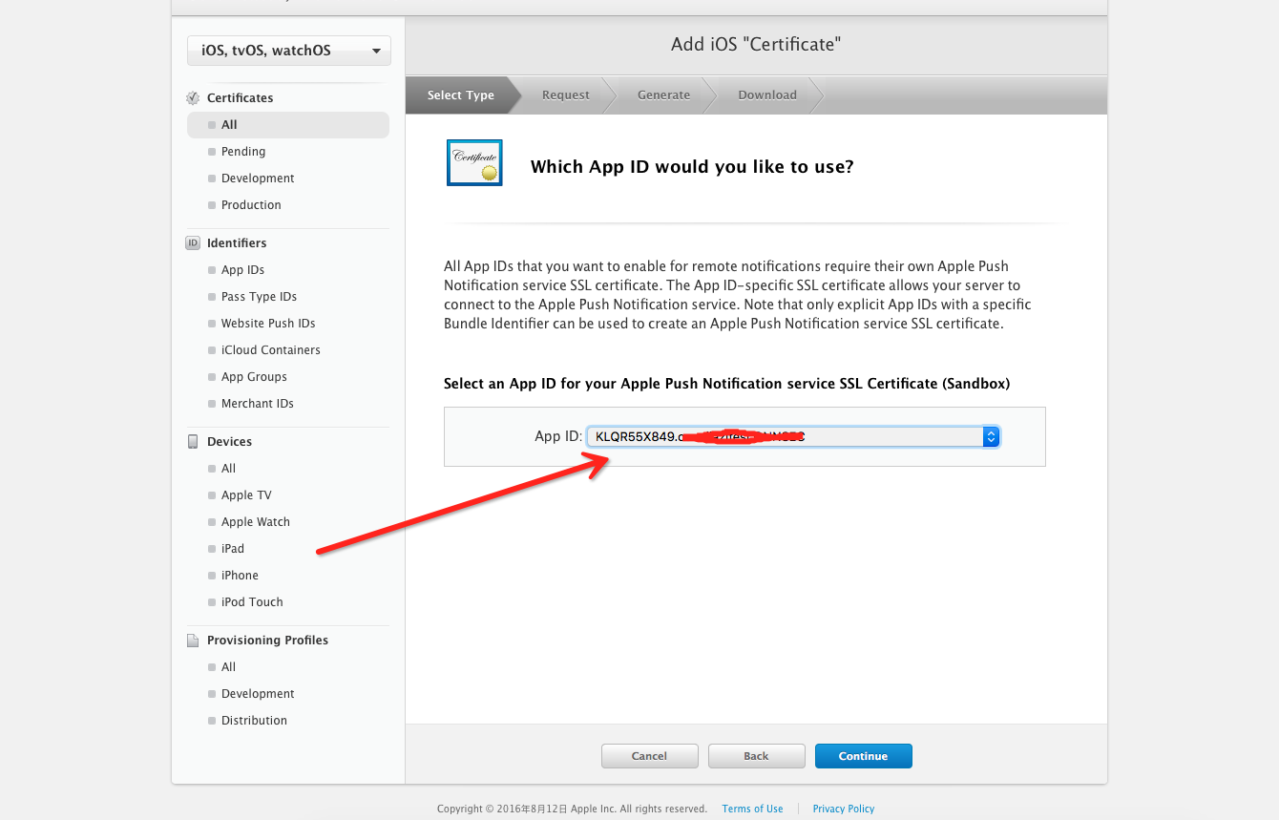Show Production certificates
1279x820 pixels.
pos(251,205)
